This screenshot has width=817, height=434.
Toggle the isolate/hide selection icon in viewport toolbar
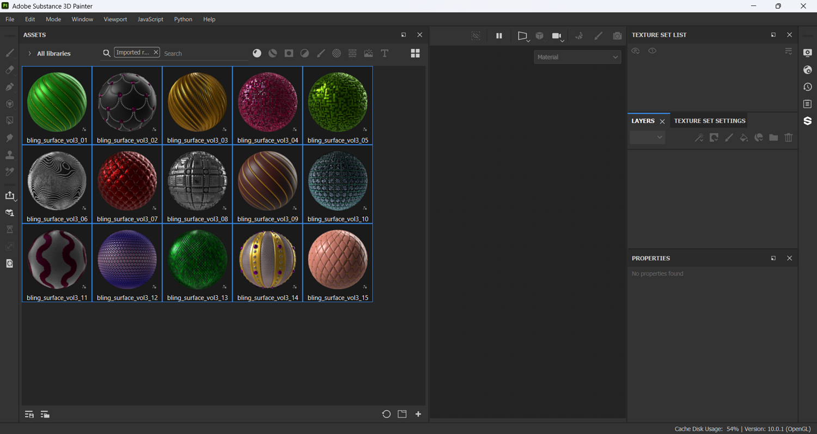475,36
